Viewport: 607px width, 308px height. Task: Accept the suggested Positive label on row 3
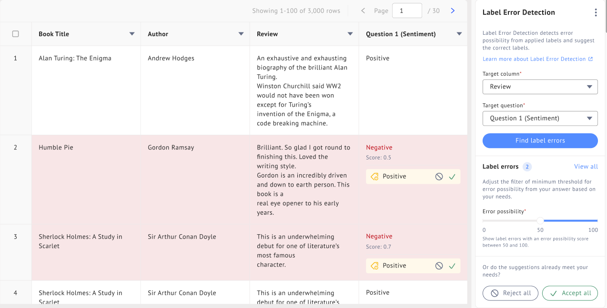(452, 265)
